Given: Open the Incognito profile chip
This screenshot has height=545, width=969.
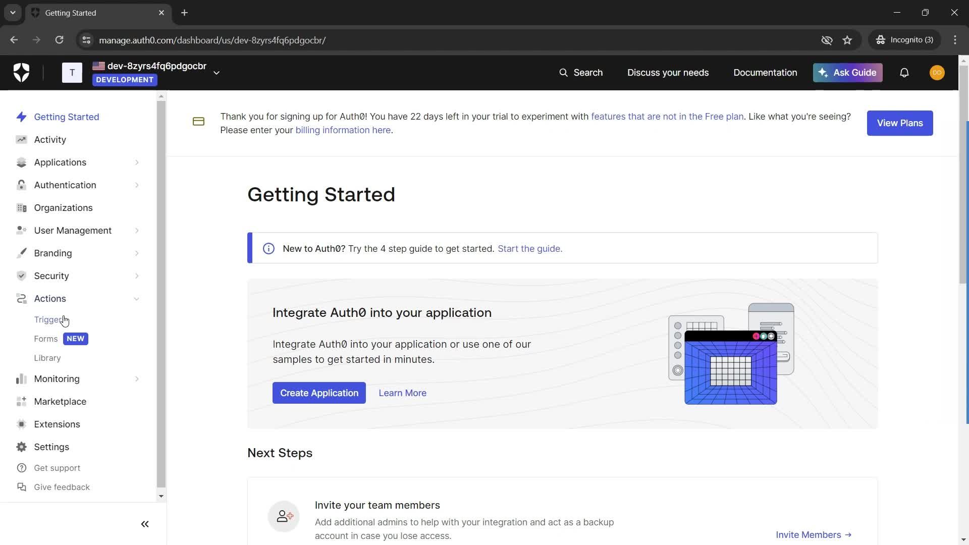Looking at the screenshot, I should [x=905, y=40].
